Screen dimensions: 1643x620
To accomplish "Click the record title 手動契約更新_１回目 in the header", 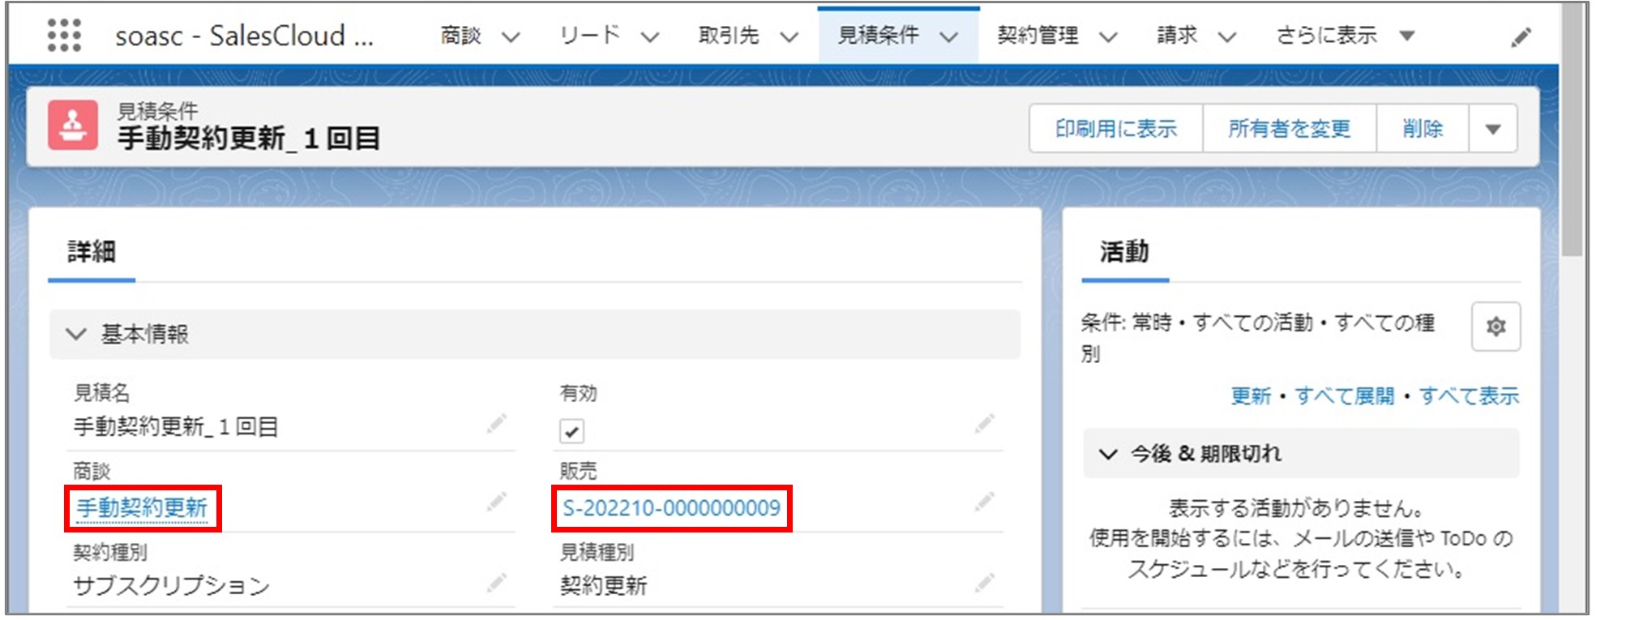I will 249,139.
